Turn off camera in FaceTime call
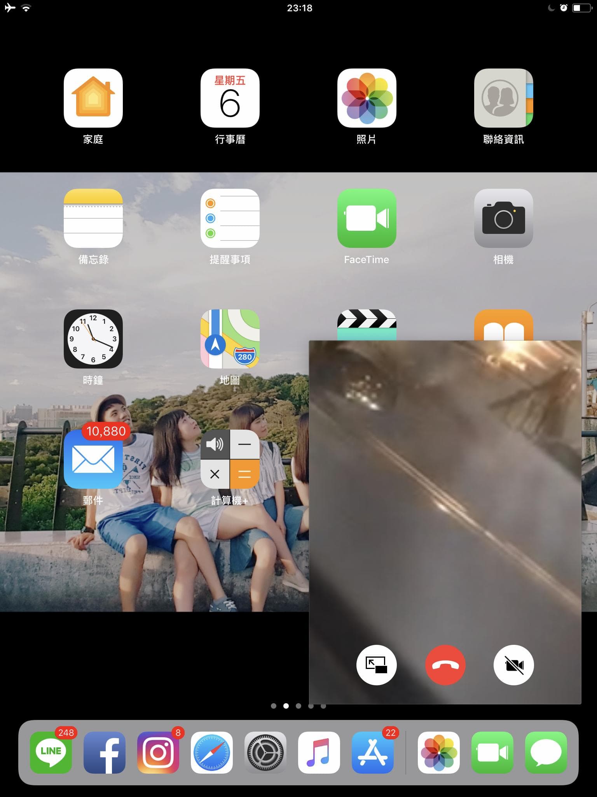 (x=513, y=665)
